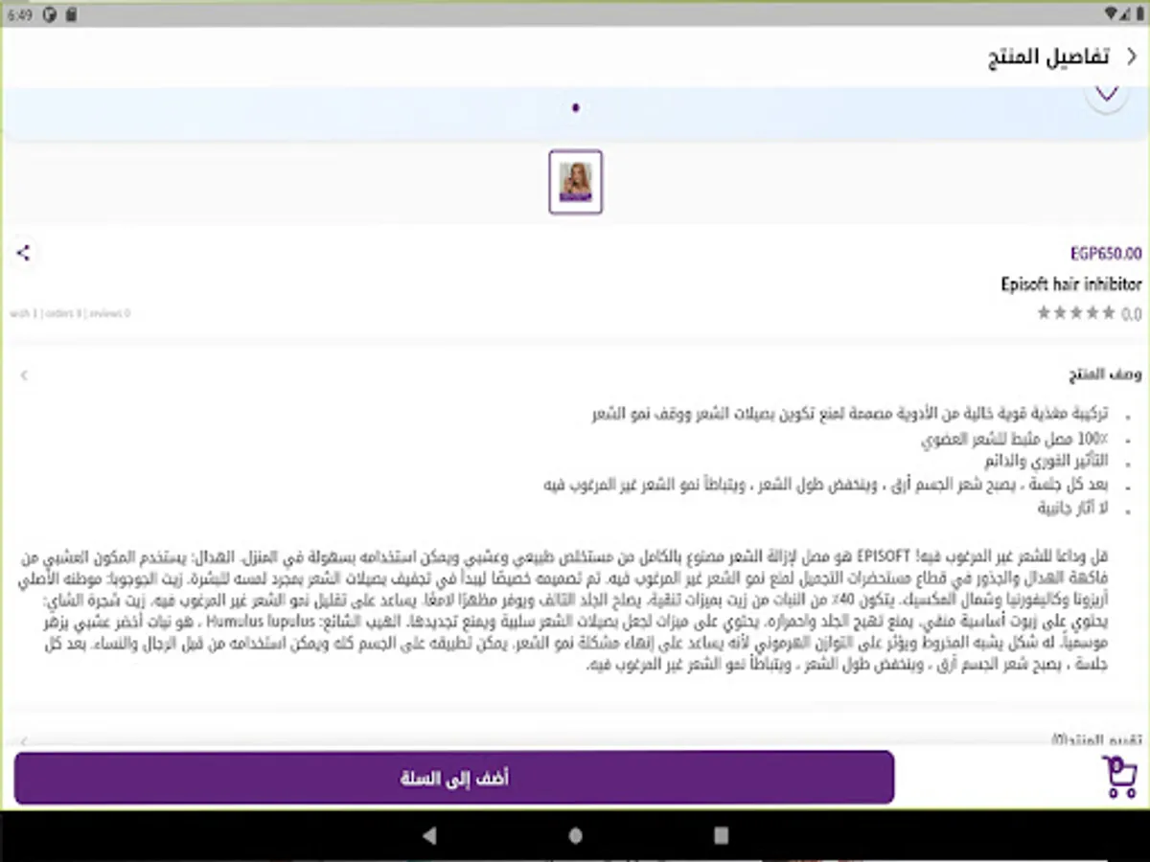
Task: Tap the image carousel page dot
Action: click(x=575, y=108)
